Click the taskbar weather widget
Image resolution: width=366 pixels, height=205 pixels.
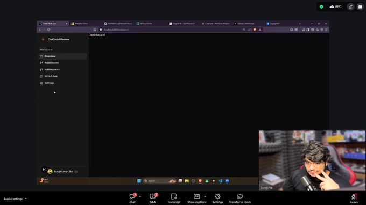pyautogui.click(x=44, y=180)
